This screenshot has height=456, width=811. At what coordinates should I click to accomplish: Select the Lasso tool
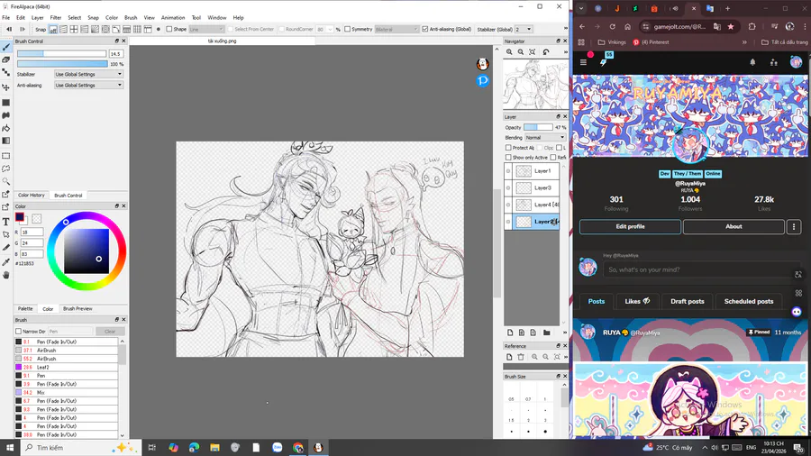[x=5, y=169]
